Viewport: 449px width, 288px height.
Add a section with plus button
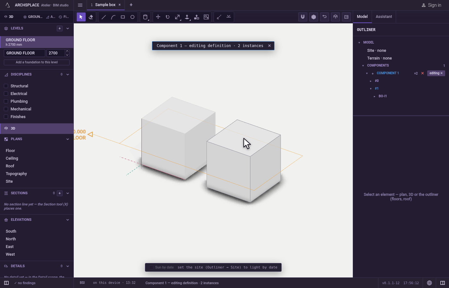pos(60,193)
